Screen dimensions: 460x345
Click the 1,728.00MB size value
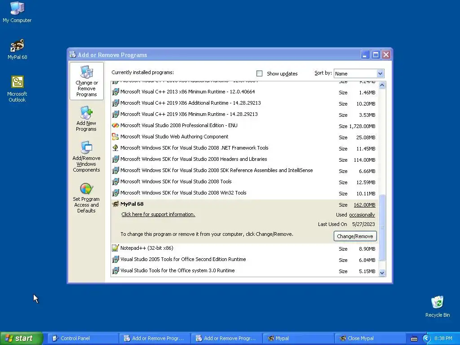click(363, 126)
